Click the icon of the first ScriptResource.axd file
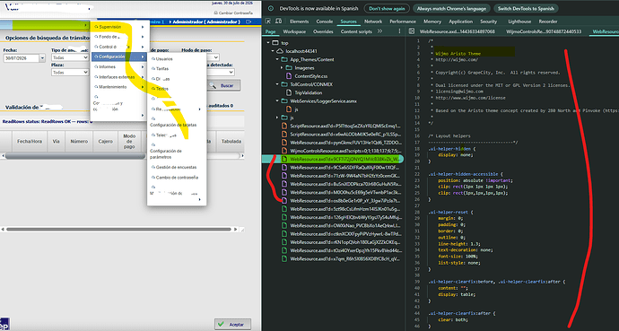 pos(283,126)
